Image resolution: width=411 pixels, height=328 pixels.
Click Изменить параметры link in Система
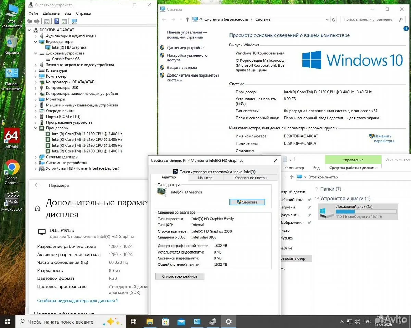[x=384, y=138]
